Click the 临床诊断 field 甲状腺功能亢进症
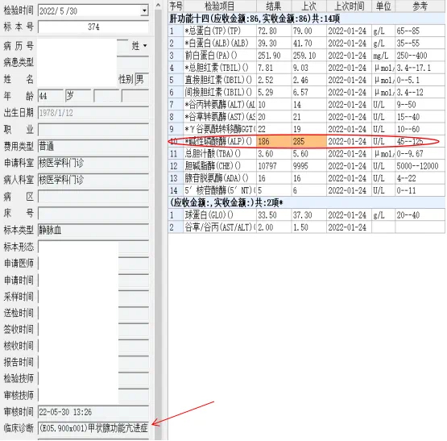This screenshot has width=447, height=441. pyautogui.click(x=93, y=428)
